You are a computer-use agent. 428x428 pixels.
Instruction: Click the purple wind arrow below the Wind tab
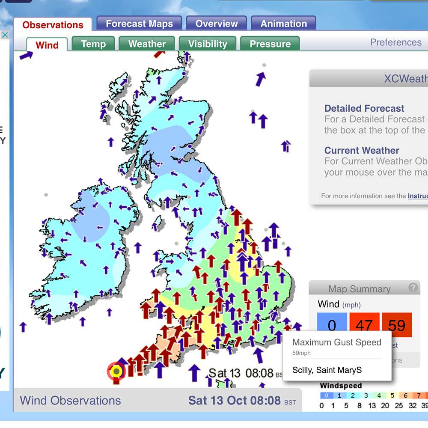[x=26, y=55]
